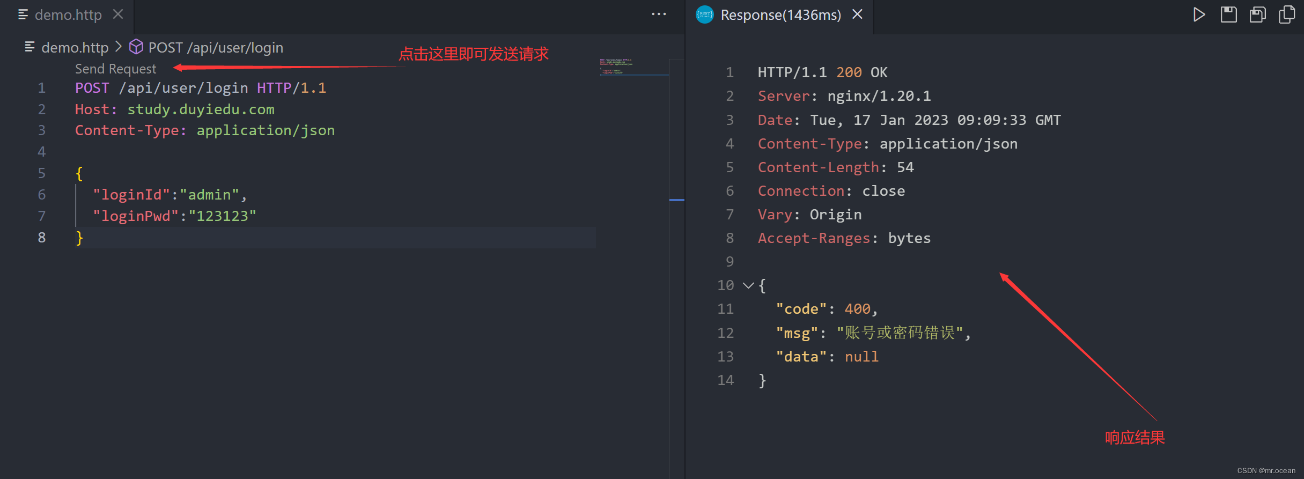
Task: Click the POST method on line 1
Action: point(92,88)
